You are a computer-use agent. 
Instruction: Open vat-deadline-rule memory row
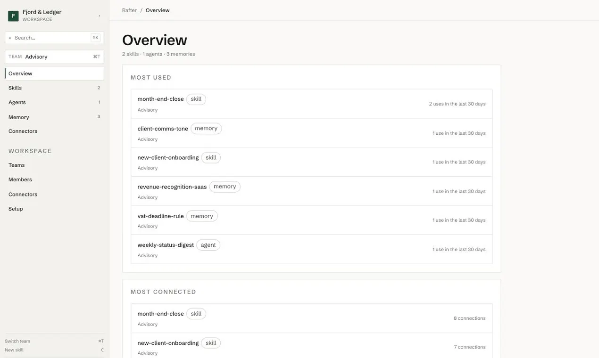pyautogui.click(x=311, y=220)
